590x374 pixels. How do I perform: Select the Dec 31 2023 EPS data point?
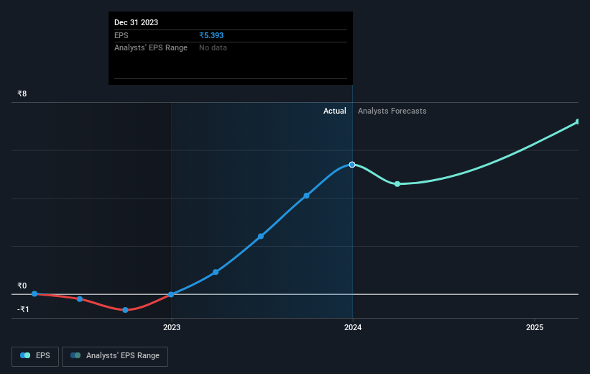(352, 165)
